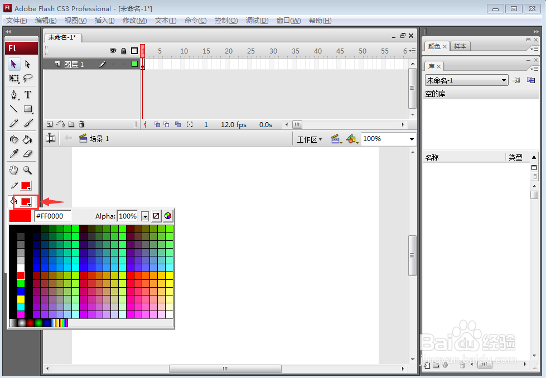The height and width of the screenshot is (378, 546).
Task: Insert a layer folder
Action: point(71,124)
